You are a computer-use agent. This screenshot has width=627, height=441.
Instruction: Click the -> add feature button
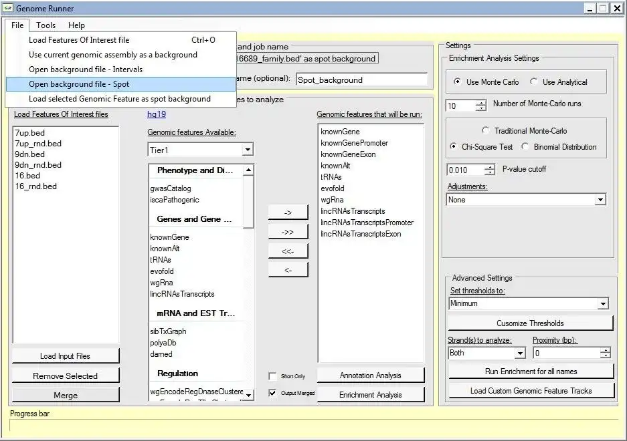(288, 212)
